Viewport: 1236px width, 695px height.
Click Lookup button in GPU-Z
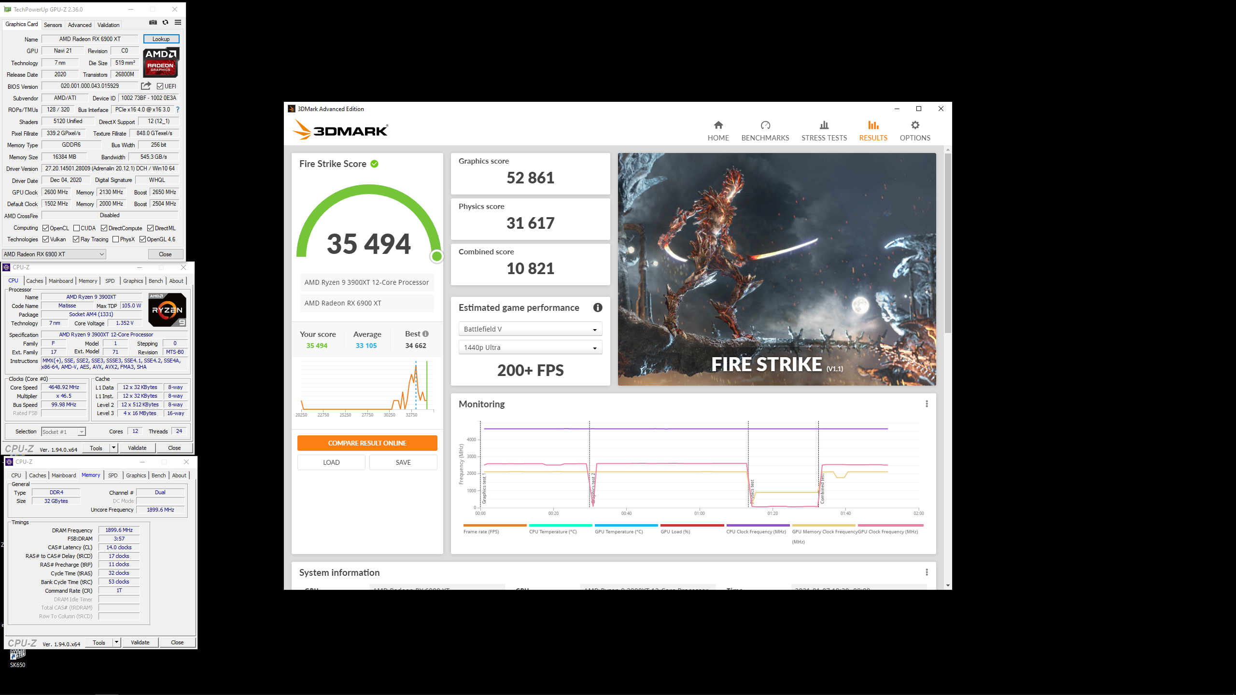pyautogui.click(x=161, y=39)
